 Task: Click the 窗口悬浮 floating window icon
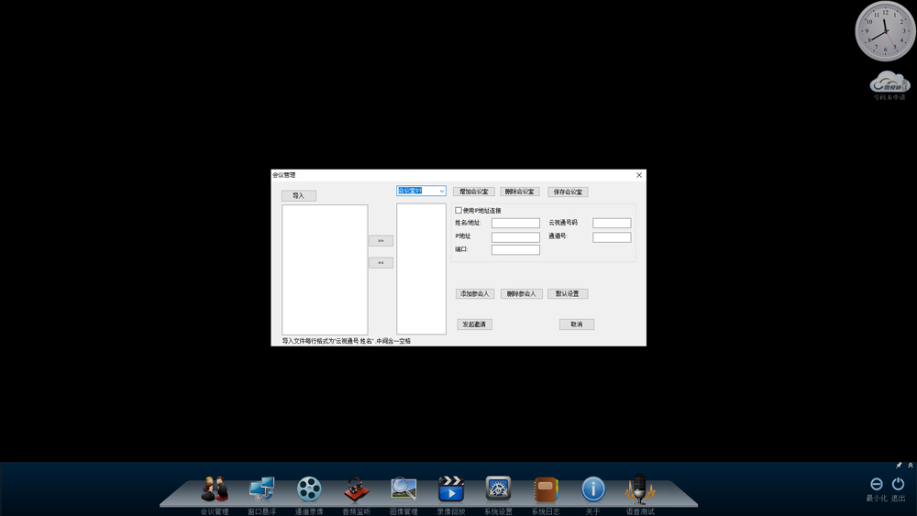click(261, 489)
